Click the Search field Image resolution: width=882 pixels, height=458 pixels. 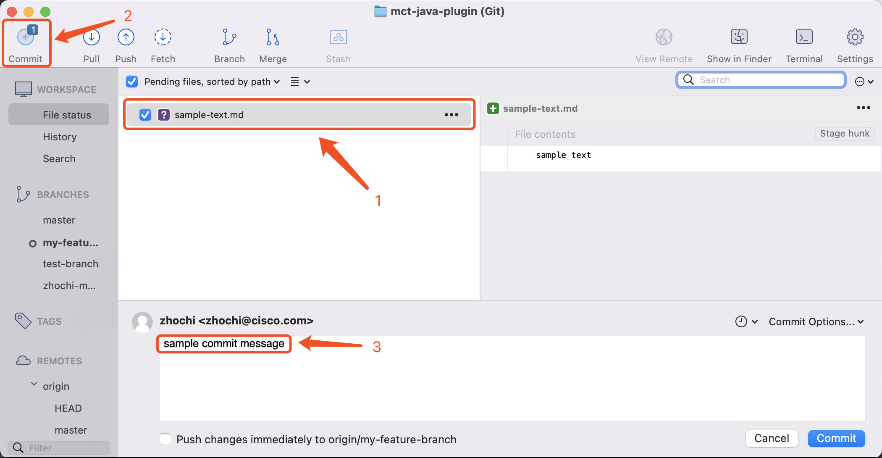(761, 80)
